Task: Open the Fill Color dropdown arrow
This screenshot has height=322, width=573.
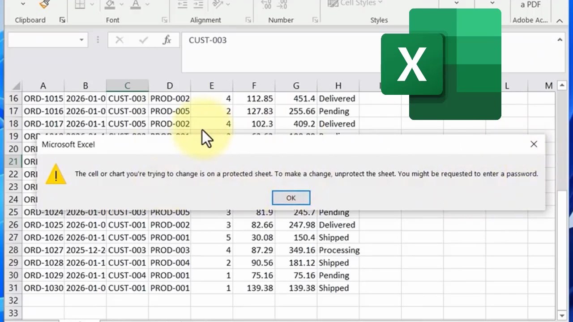Action: (122, 4)
